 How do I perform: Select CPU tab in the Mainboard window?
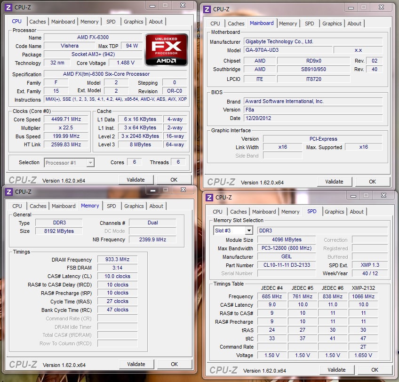[215, 24]
